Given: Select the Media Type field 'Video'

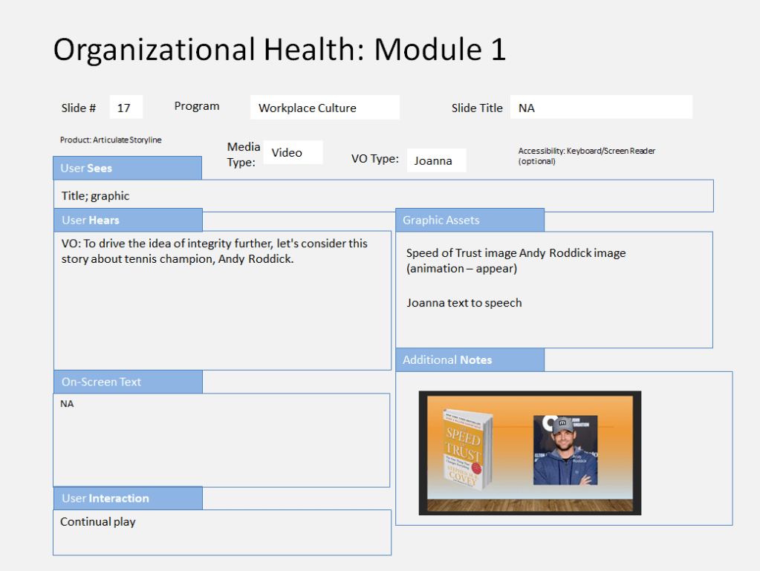Looking at the screenshot, I should (x=293, y=152).
